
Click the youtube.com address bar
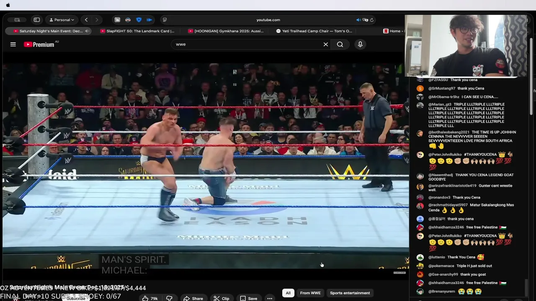click(x=268, y=20)
